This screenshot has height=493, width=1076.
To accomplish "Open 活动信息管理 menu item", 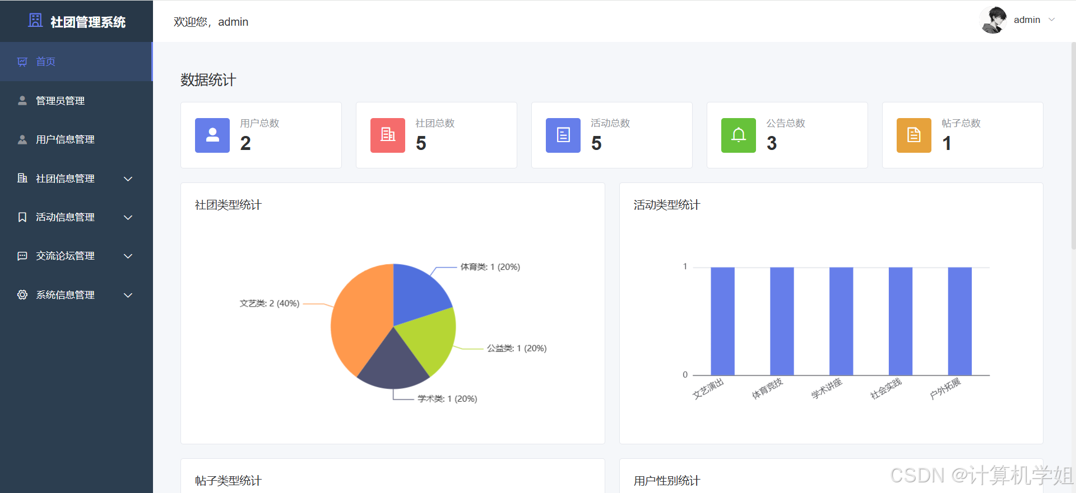I will [x=76, y=217].
